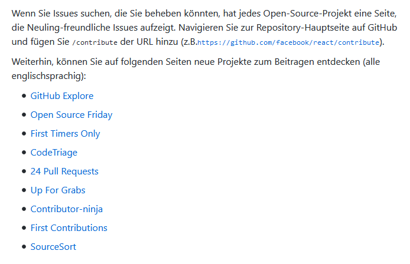Click the word Beitragen in second paragraph
410x264 pixels.
[294, 62]
